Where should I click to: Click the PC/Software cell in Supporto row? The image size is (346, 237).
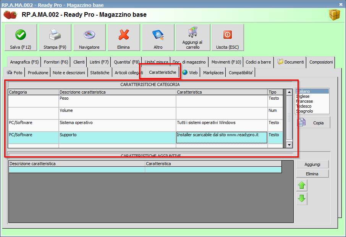(33, 138)
